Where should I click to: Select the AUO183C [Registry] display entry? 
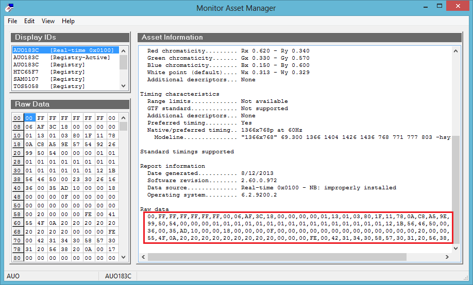65,65
